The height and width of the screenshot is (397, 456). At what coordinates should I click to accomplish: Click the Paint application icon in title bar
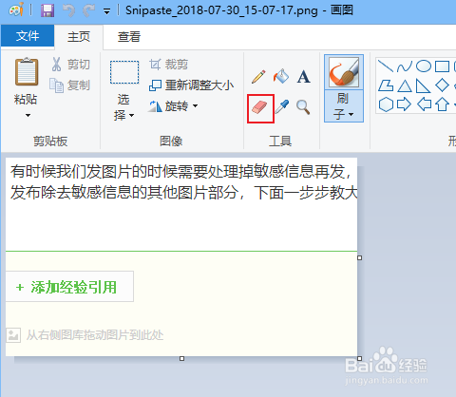tap(16, 9)
